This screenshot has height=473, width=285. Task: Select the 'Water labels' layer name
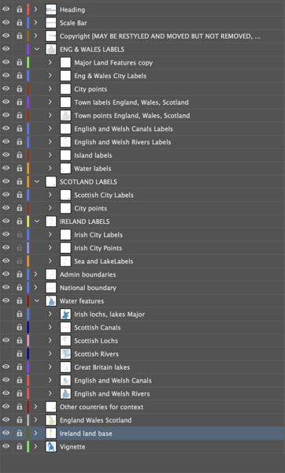point(93,169)
